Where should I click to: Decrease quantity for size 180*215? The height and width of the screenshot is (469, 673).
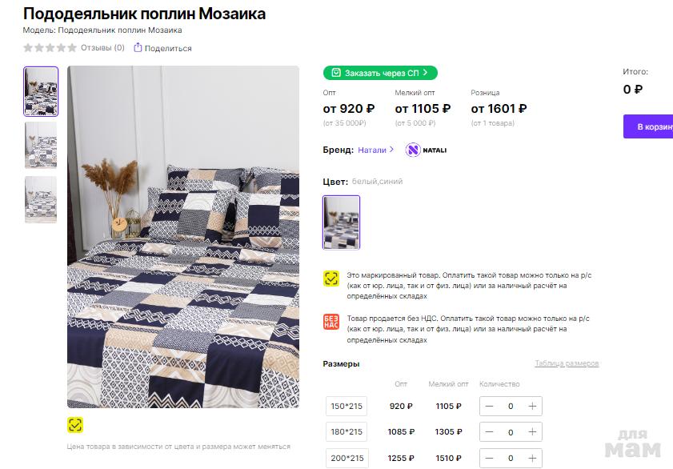(x=489, y=432)
